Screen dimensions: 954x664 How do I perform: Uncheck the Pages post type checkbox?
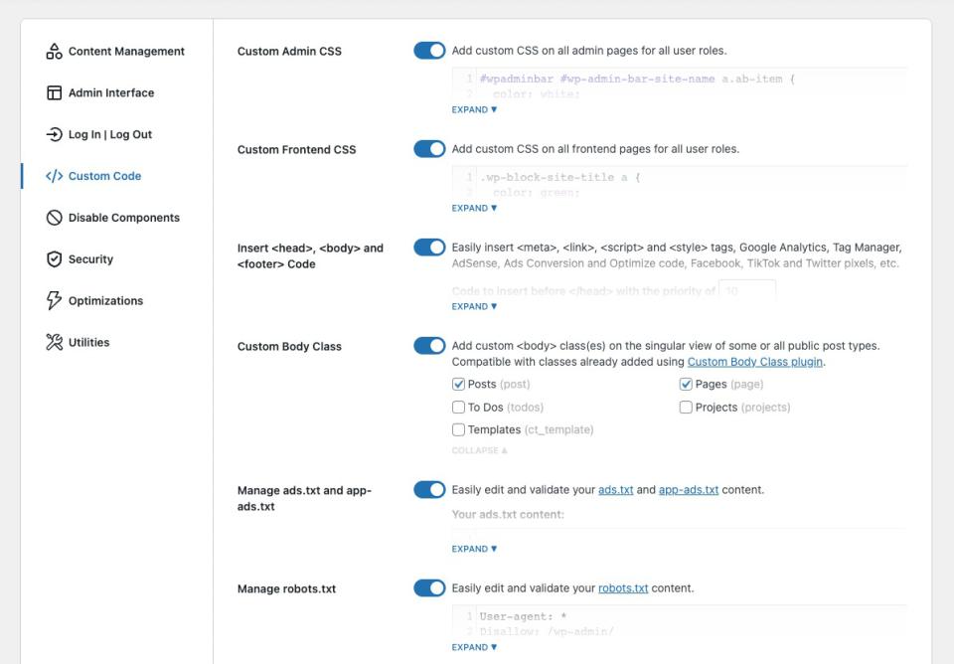686,385
